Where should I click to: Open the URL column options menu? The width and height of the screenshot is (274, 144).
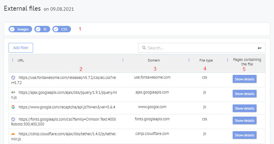(x=13, y=60)
